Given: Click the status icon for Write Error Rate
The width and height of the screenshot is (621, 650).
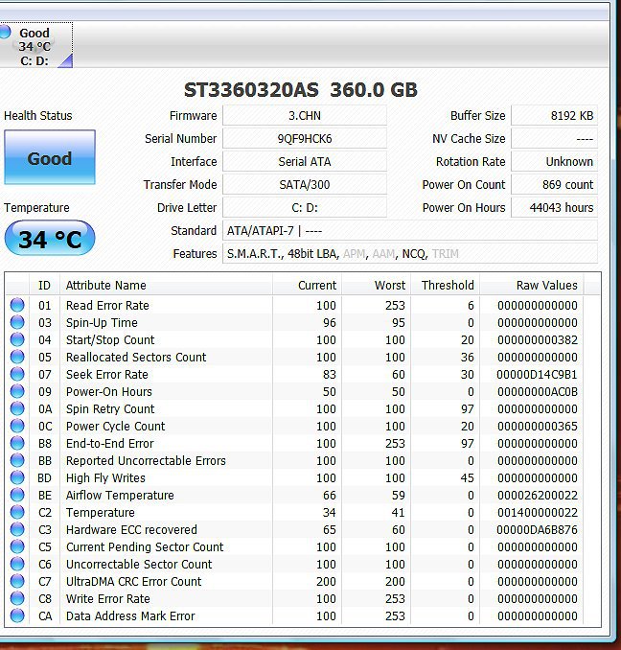Looking at the screenshot, I should coord(17,598).
